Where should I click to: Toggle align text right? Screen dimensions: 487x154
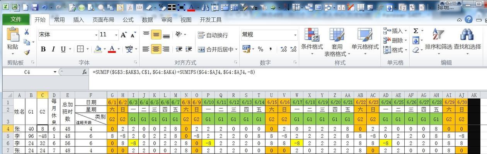point(166,49)
